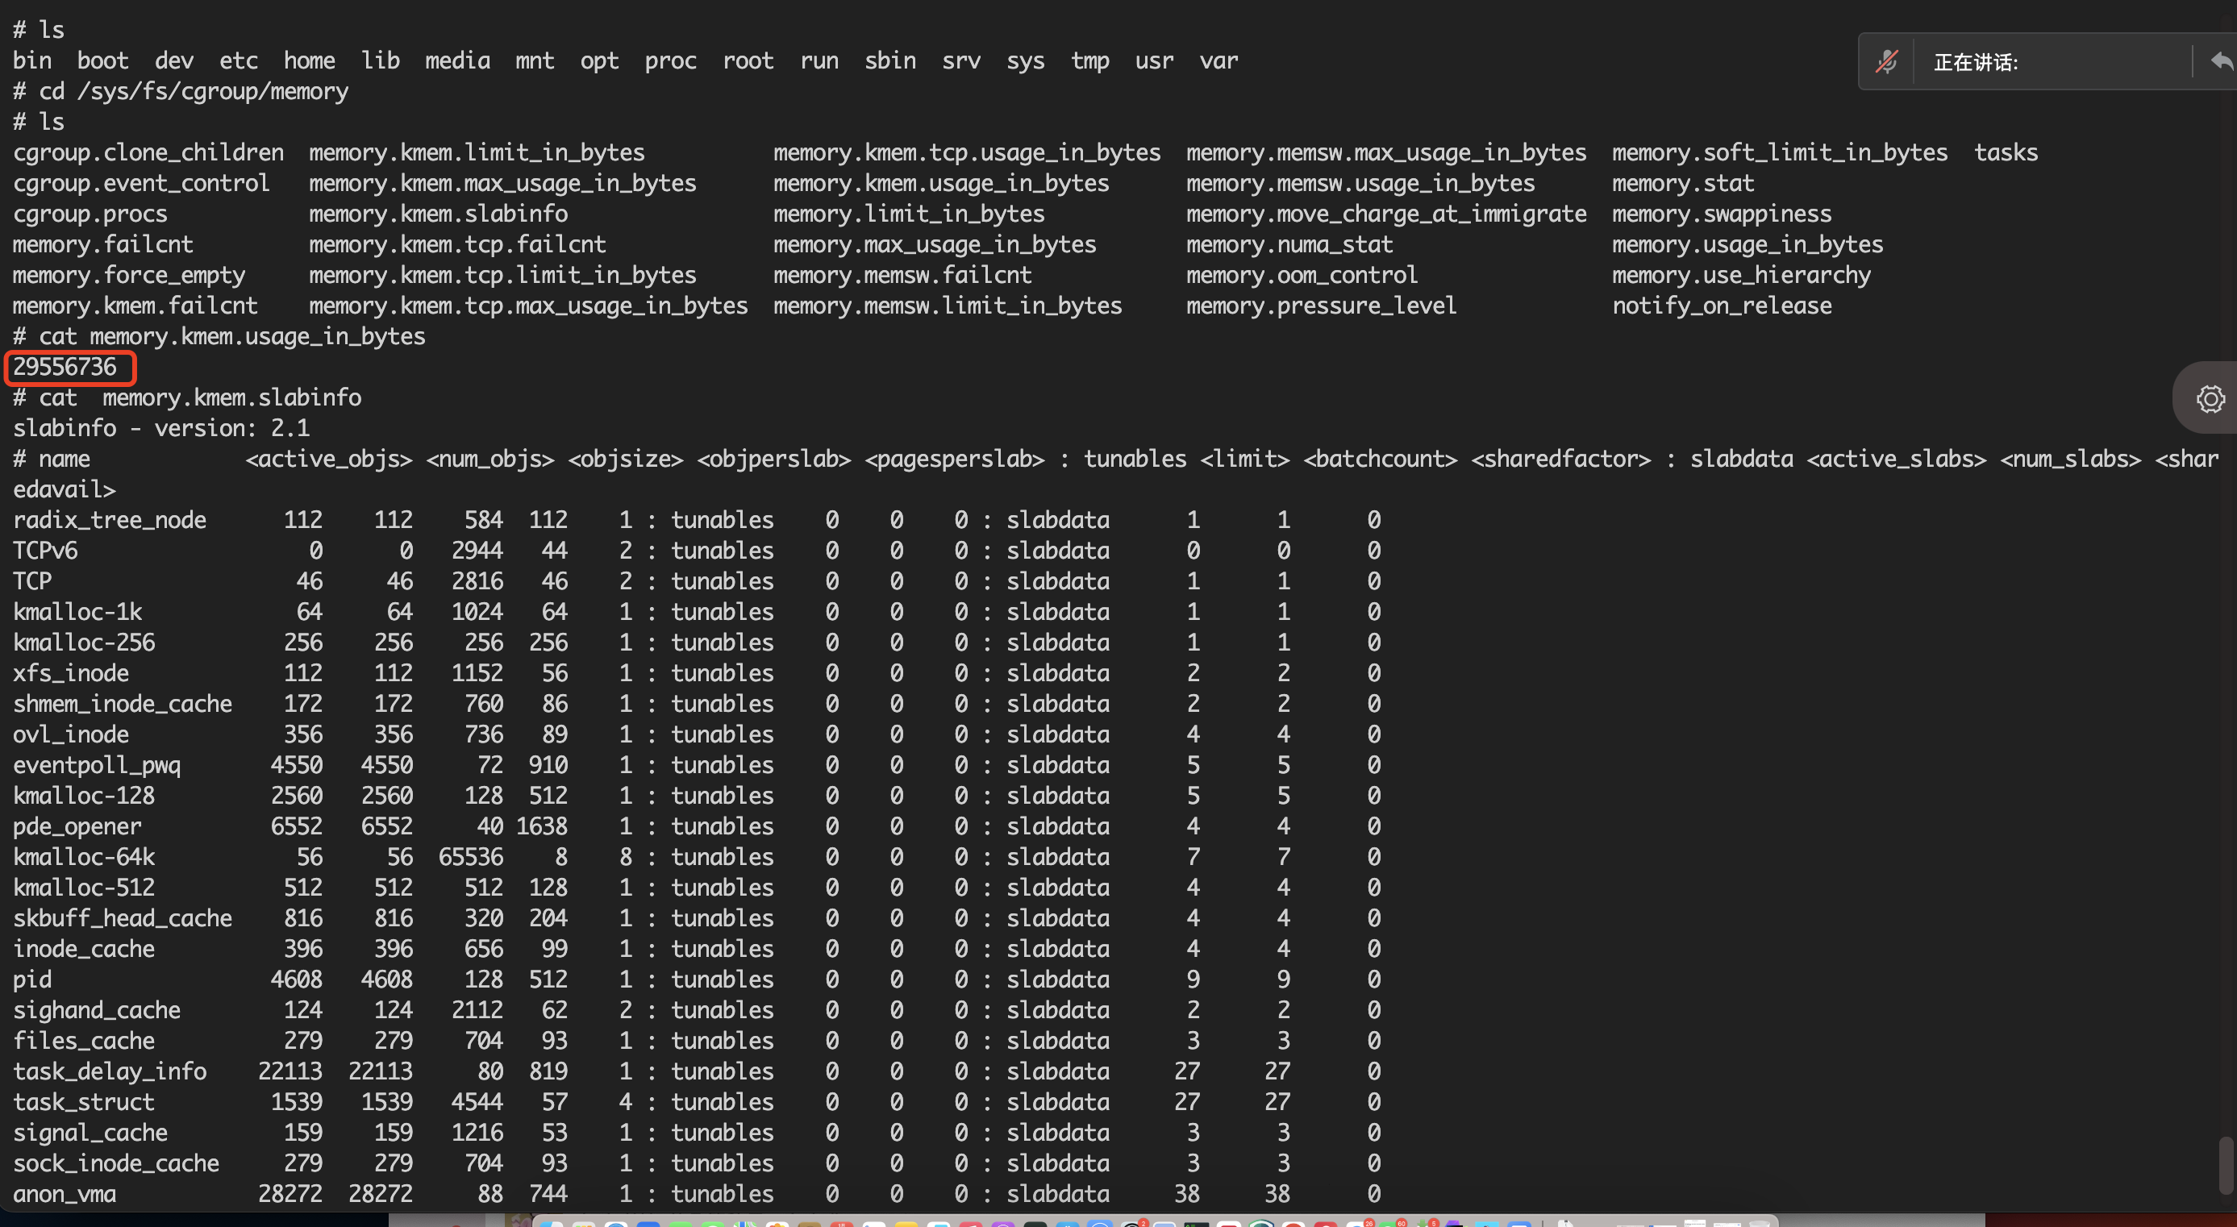2237x1227 pixels.
Task: Click the reply arrow icon beside the speaking bar
Action: pyautogui.click(x=2222, y=61)
